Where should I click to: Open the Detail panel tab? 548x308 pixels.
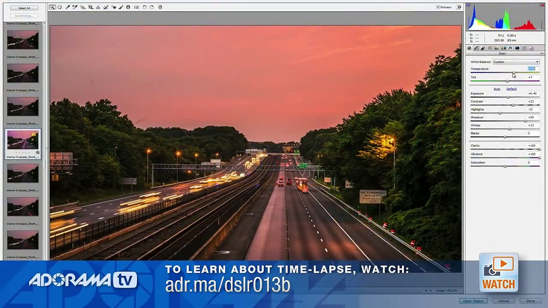coord(483,48)
